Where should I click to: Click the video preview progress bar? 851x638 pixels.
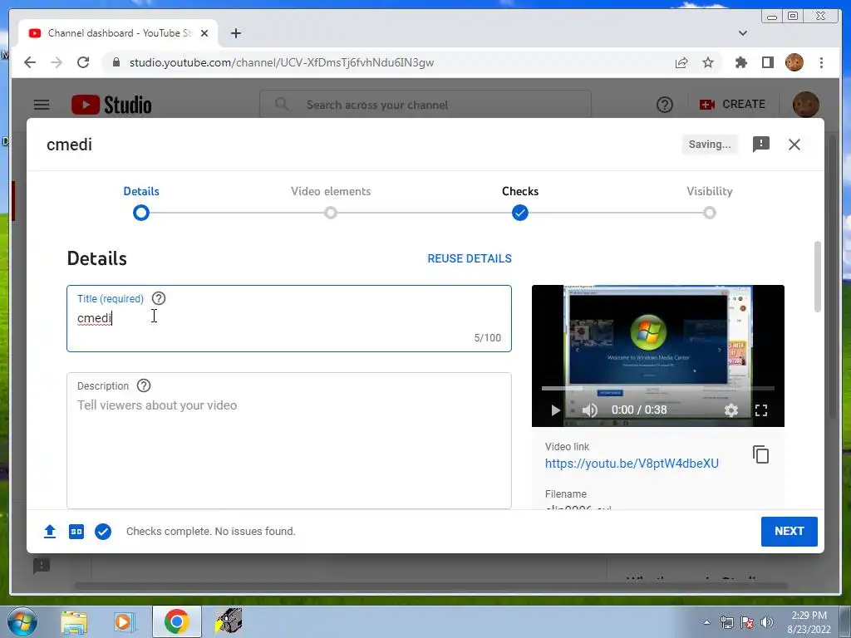(x=658, y=389)
